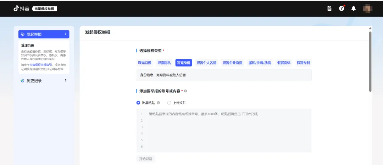This screenshot has width=383, height=165.
Task: Open 历史记录 in the sidebar
Action: click(44, 81)
